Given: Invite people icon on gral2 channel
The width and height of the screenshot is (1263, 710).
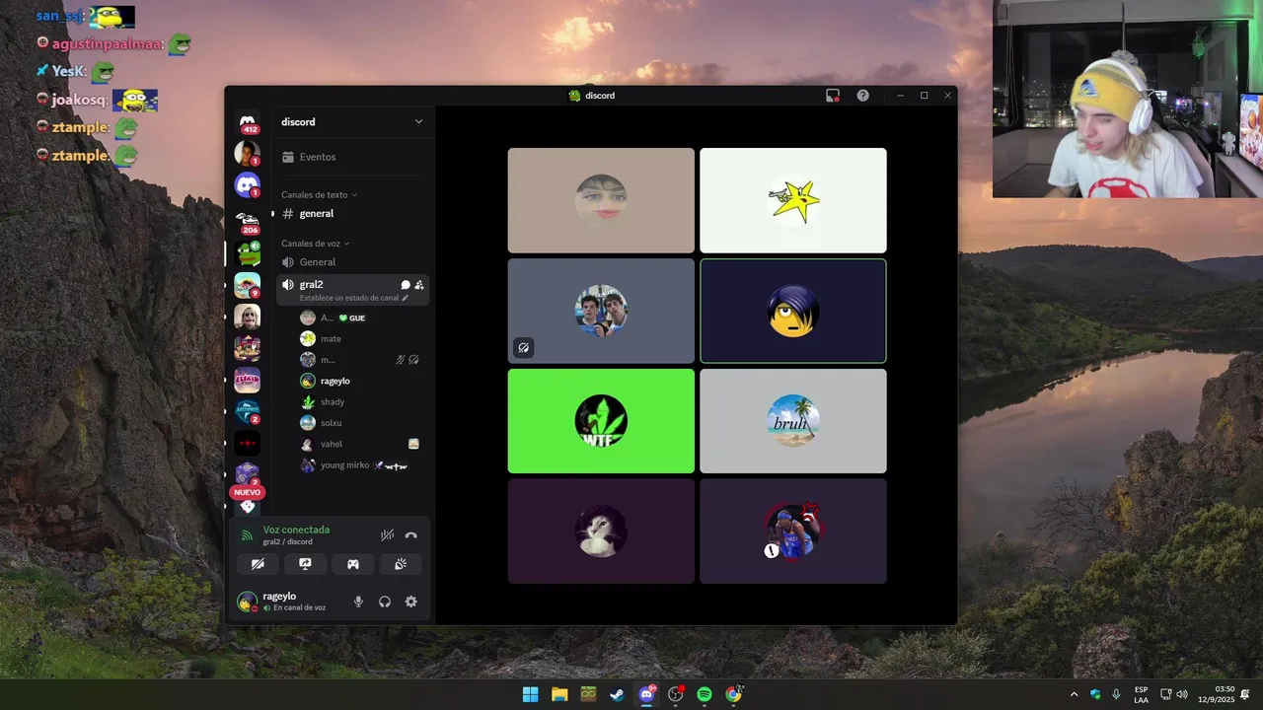Looking at the screenshot, I should tap(419, 285).
